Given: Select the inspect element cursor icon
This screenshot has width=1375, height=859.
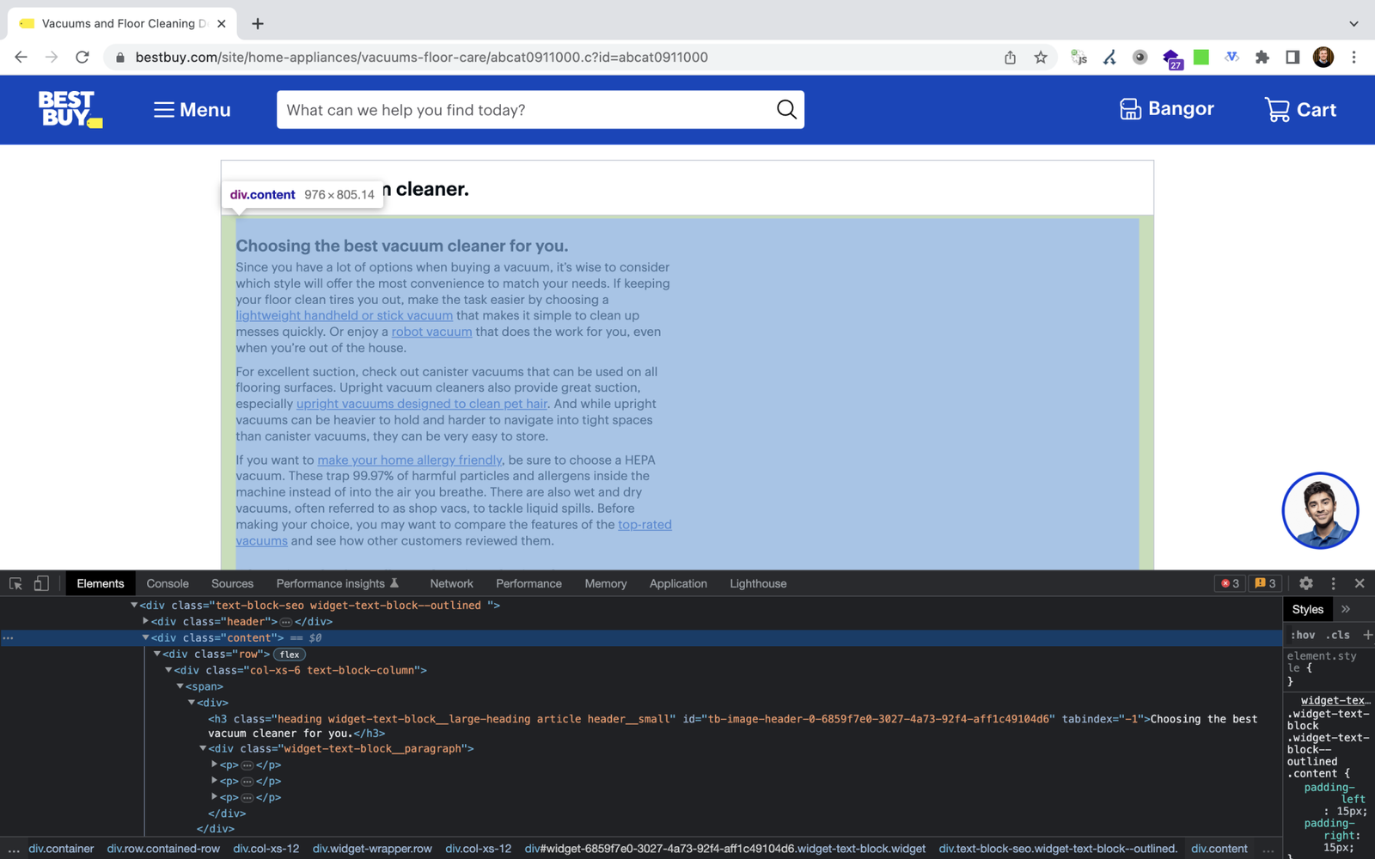Looking at the screenshot, I should (x=15, y=583).
